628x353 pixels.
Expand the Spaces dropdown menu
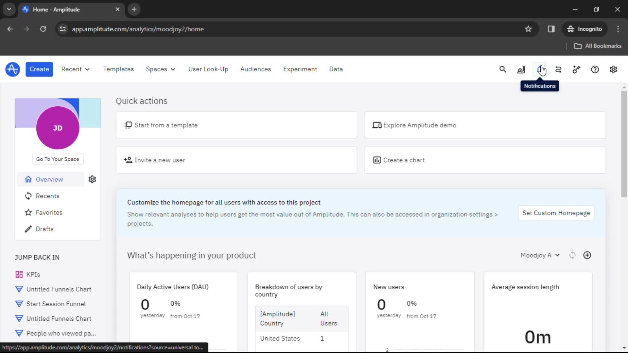coord(161,69)
